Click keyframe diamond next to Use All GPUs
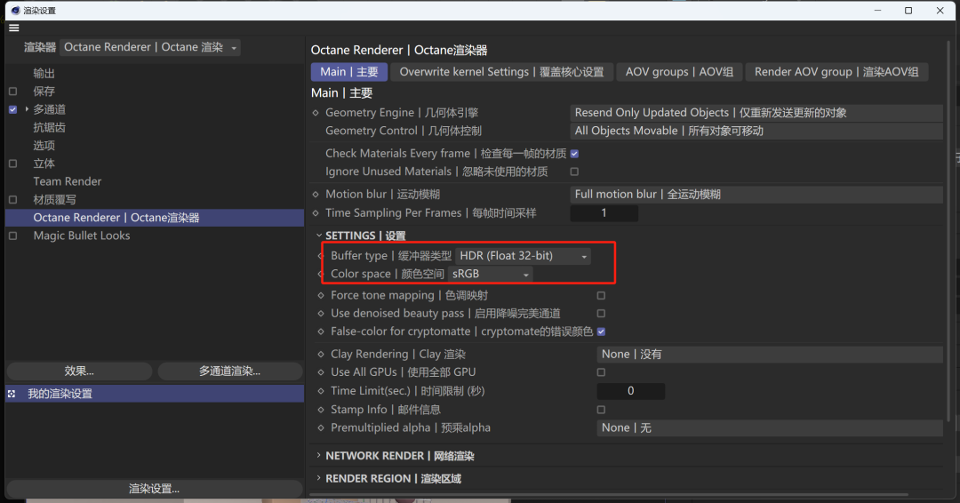 321,372
